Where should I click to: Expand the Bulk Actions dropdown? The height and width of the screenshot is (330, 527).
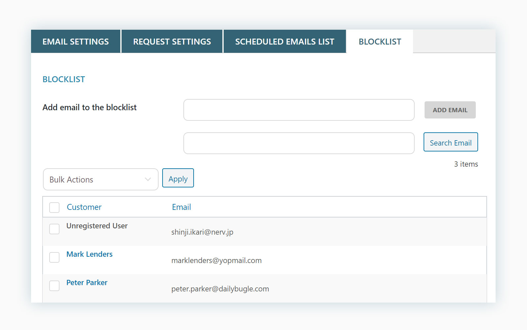pos(100,180)
